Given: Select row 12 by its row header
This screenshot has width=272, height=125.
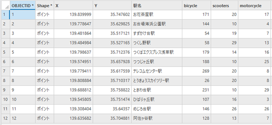Looking at the screenshot, I should 5,119.
